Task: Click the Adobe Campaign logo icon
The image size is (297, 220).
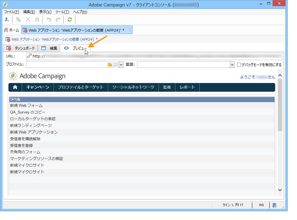Action: click(x=13, y=76)
